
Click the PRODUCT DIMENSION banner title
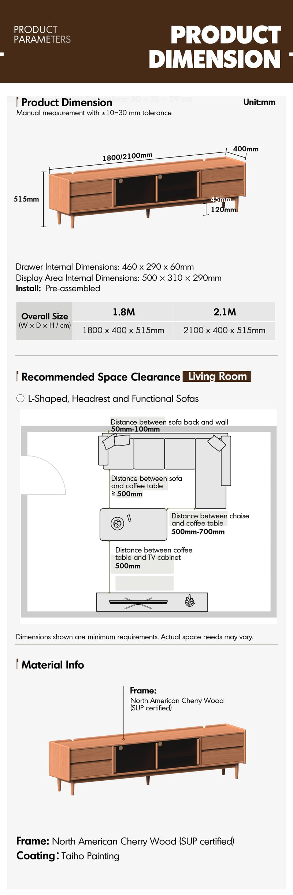coord(215,47)
